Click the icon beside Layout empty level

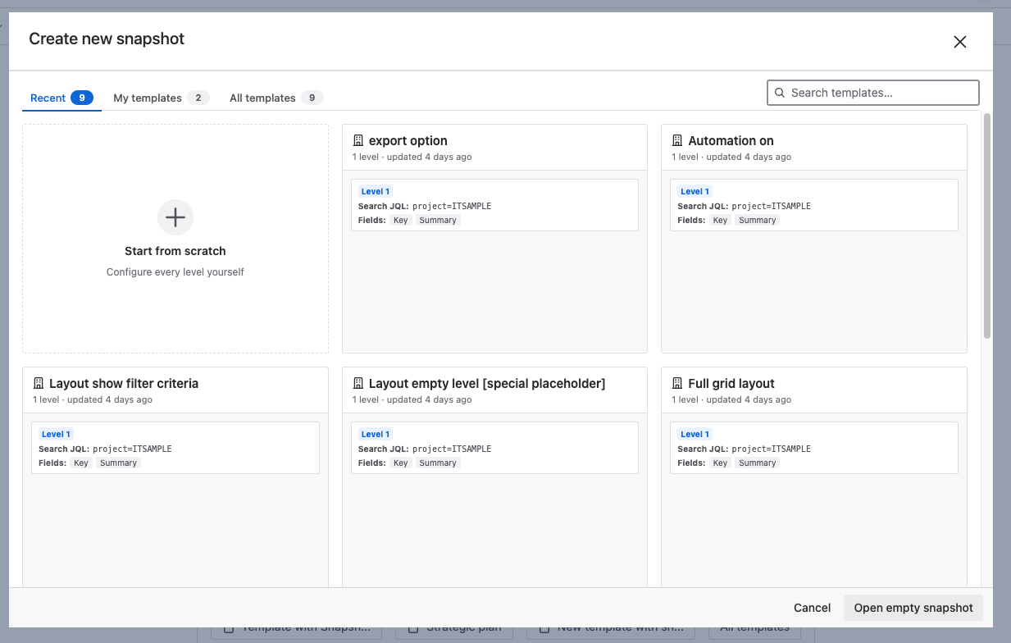click(357, 384)
